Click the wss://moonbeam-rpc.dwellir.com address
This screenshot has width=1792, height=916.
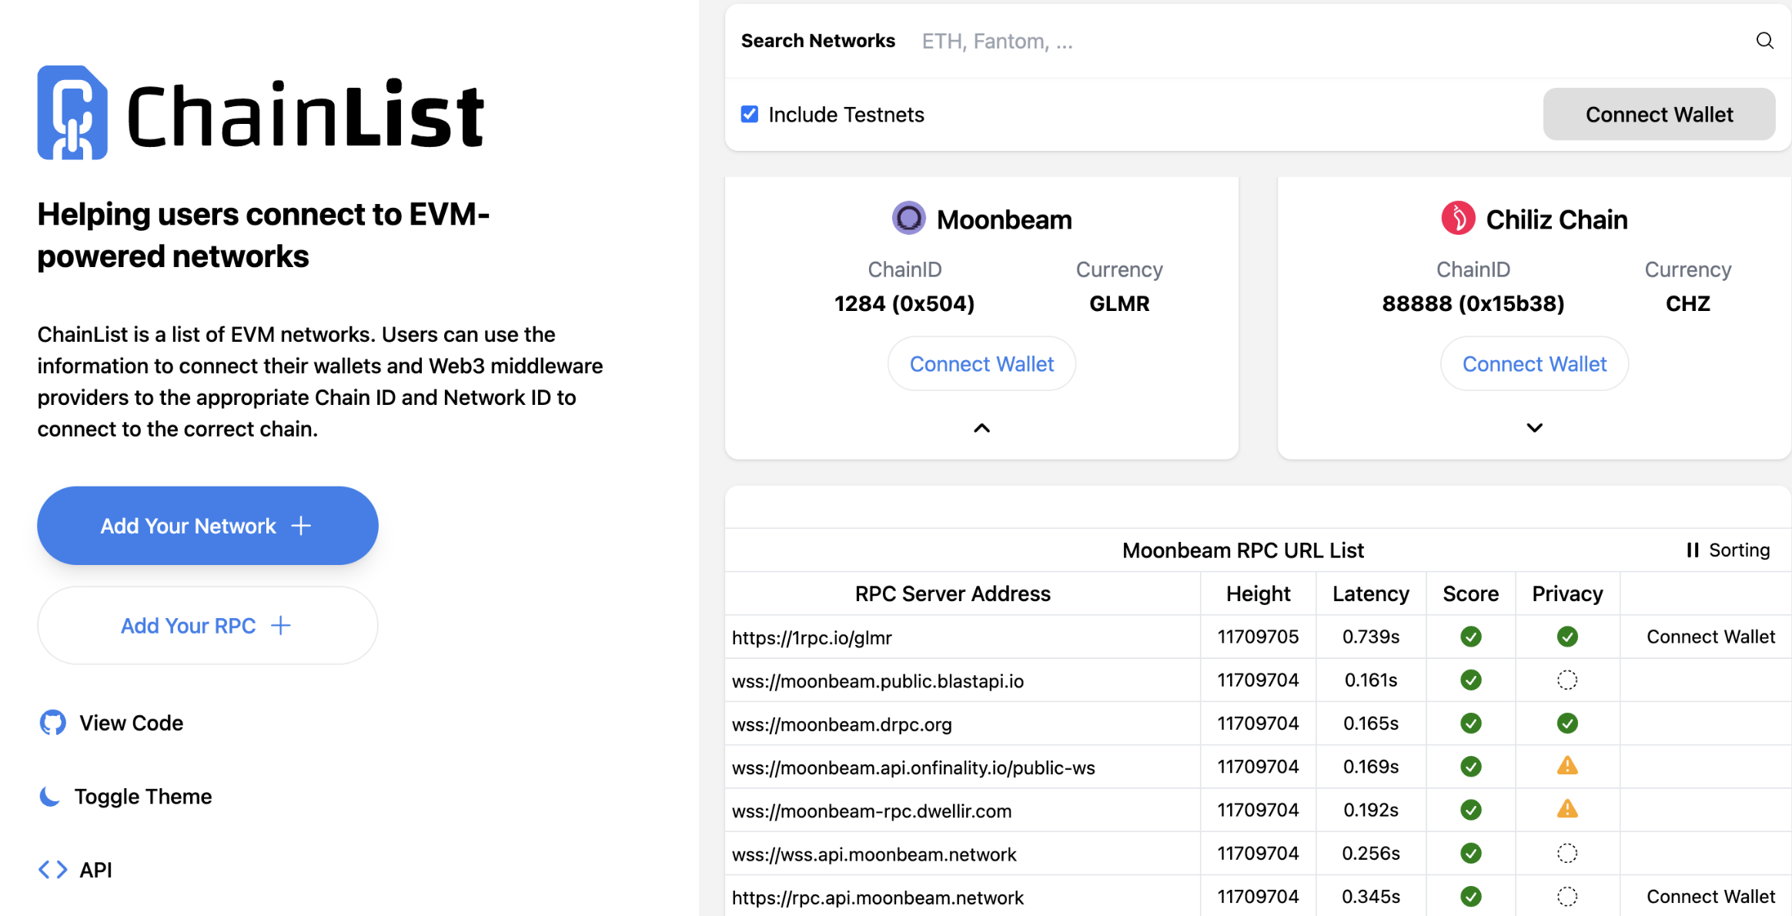871,811
